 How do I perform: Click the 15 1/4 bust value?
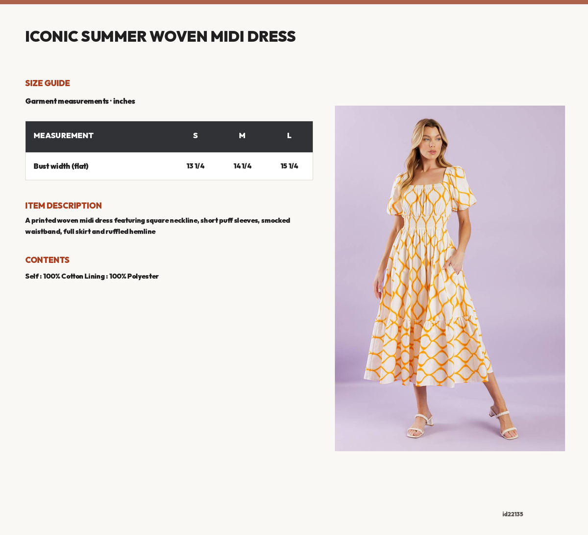(290, 166)
